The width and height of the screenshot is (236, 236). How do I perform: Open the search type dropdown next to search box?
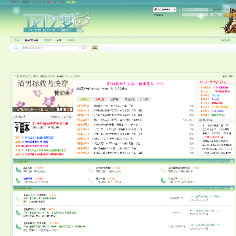click(85, 48)
